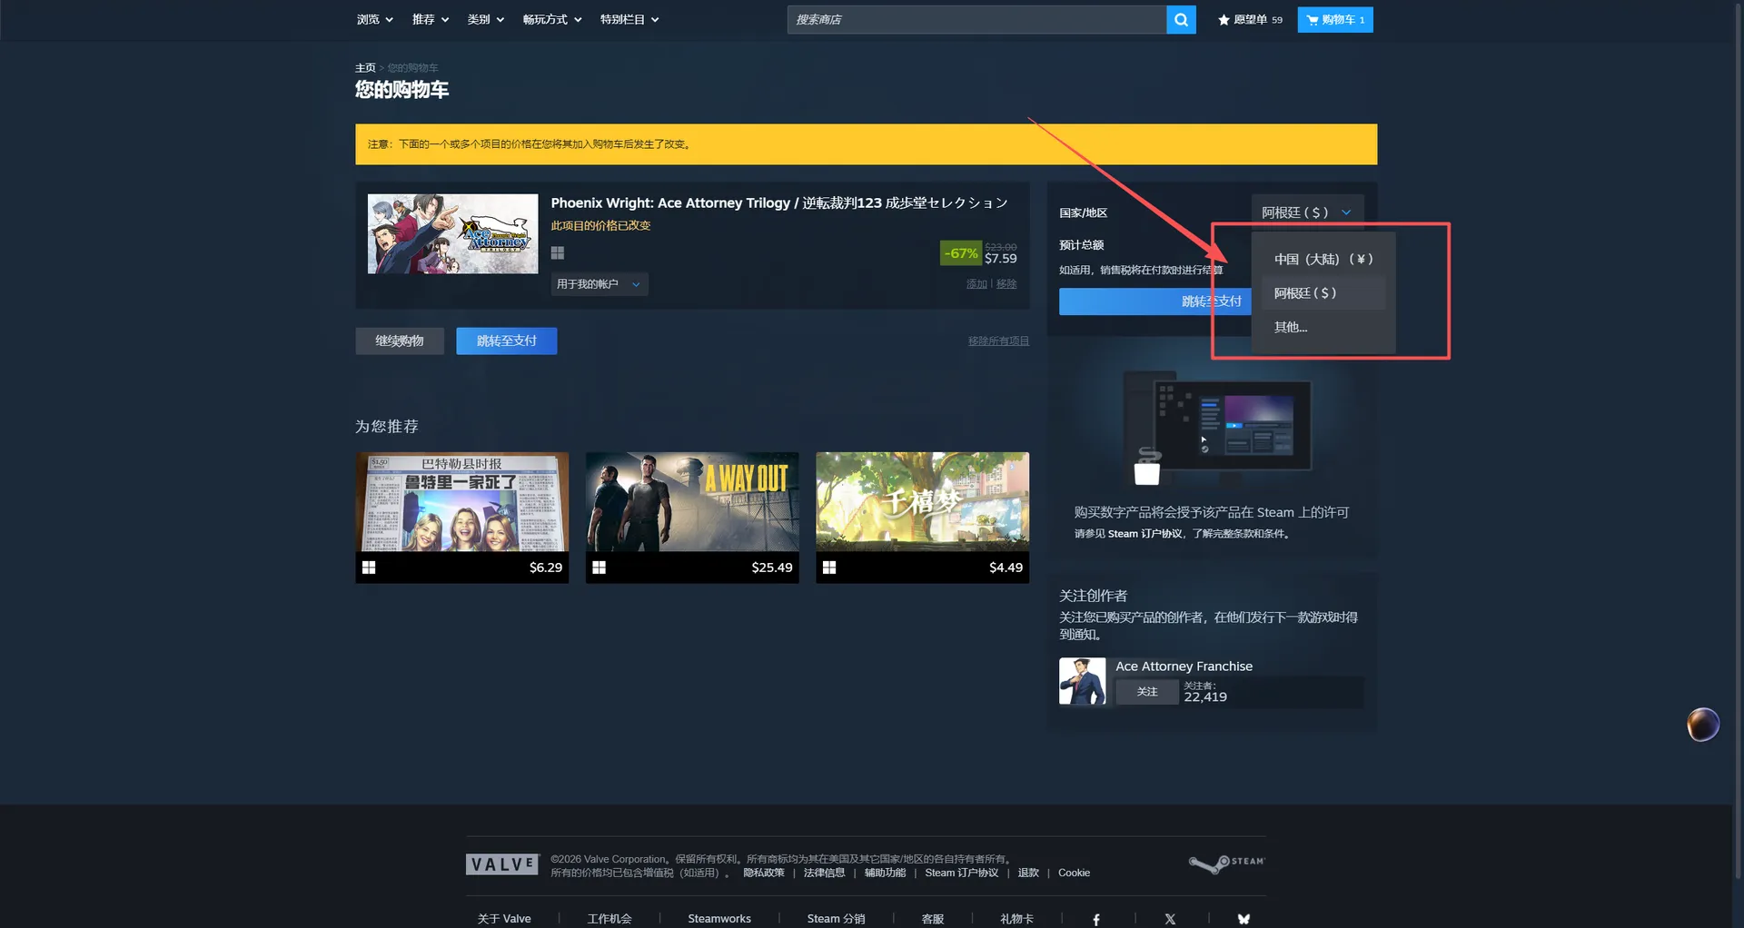Click the Valve logo in footer
Image resolution: width=1744 pixels, height=928 pixels.
(x=502, y=864)
